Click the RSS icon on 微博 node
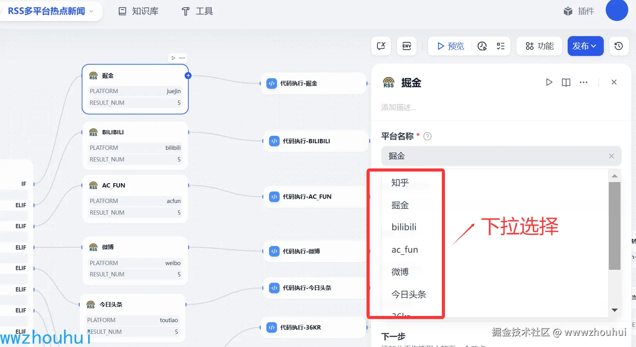636x347 pixels. (93, 247)
